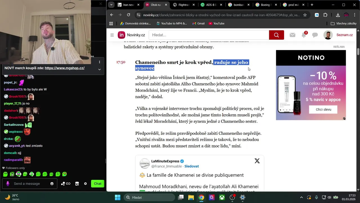Collapse the pinned merch banner chevron

(x=99, y=69)
